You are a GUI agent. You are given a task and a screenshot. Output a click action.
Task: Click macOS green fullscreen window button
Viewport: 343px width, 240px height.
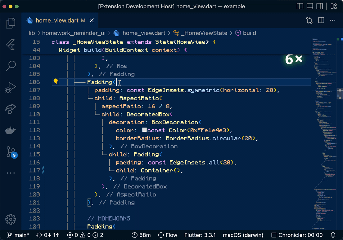coord(17,7)
